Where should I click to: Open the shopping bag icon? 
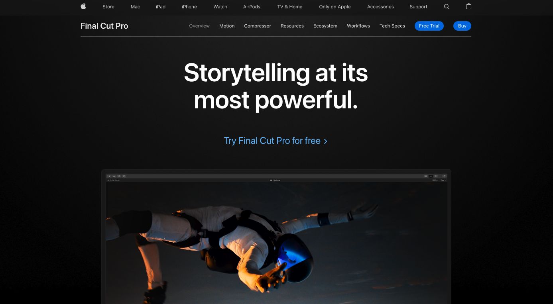pos(468,6)
